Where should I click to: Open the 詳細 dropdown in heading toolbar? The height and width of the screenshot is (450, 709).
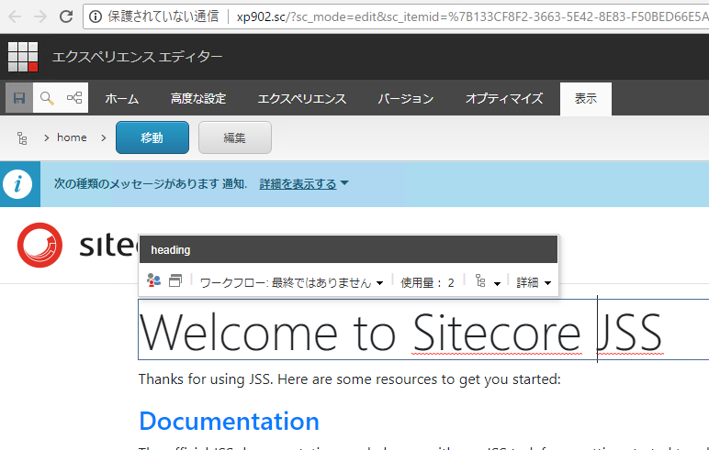pos(534,282)
